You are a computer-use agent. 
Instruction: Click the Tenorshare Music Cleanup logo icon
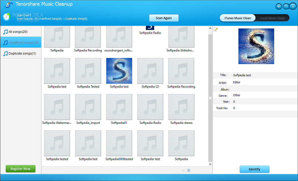point(9,5)
